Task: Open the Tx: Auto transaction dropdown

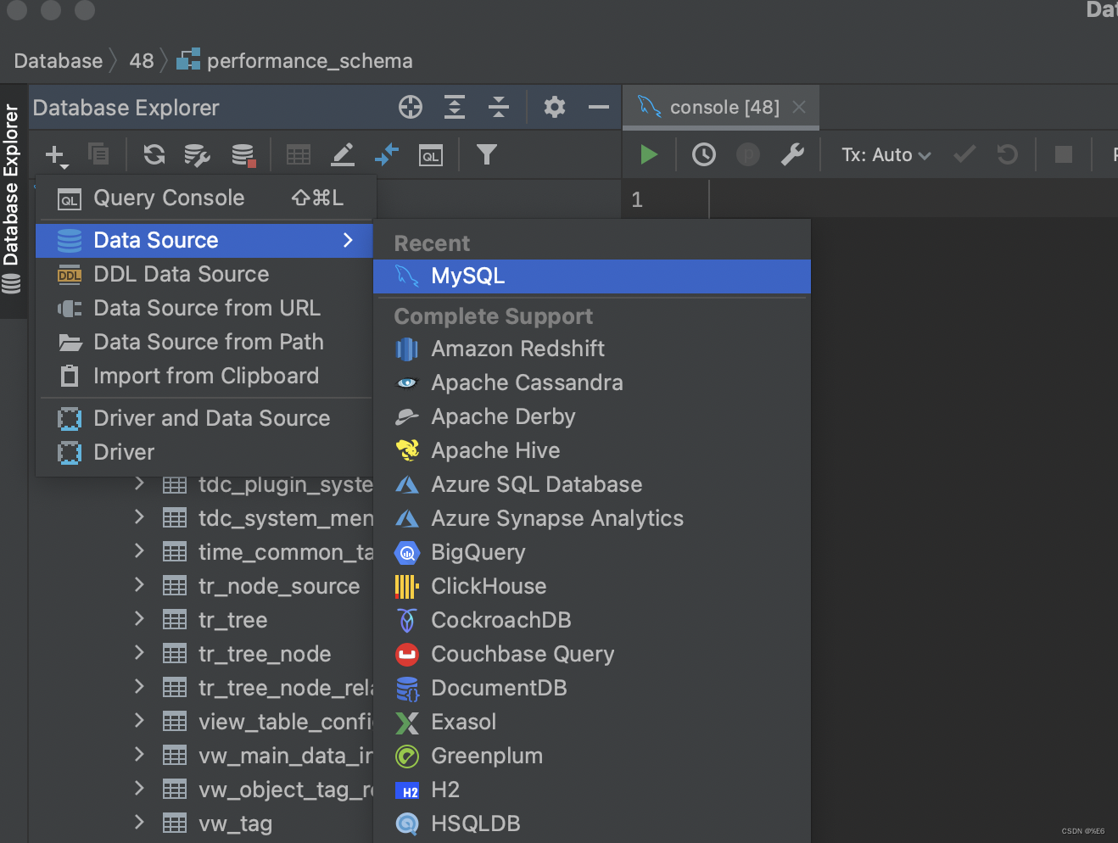Action: 886,155
